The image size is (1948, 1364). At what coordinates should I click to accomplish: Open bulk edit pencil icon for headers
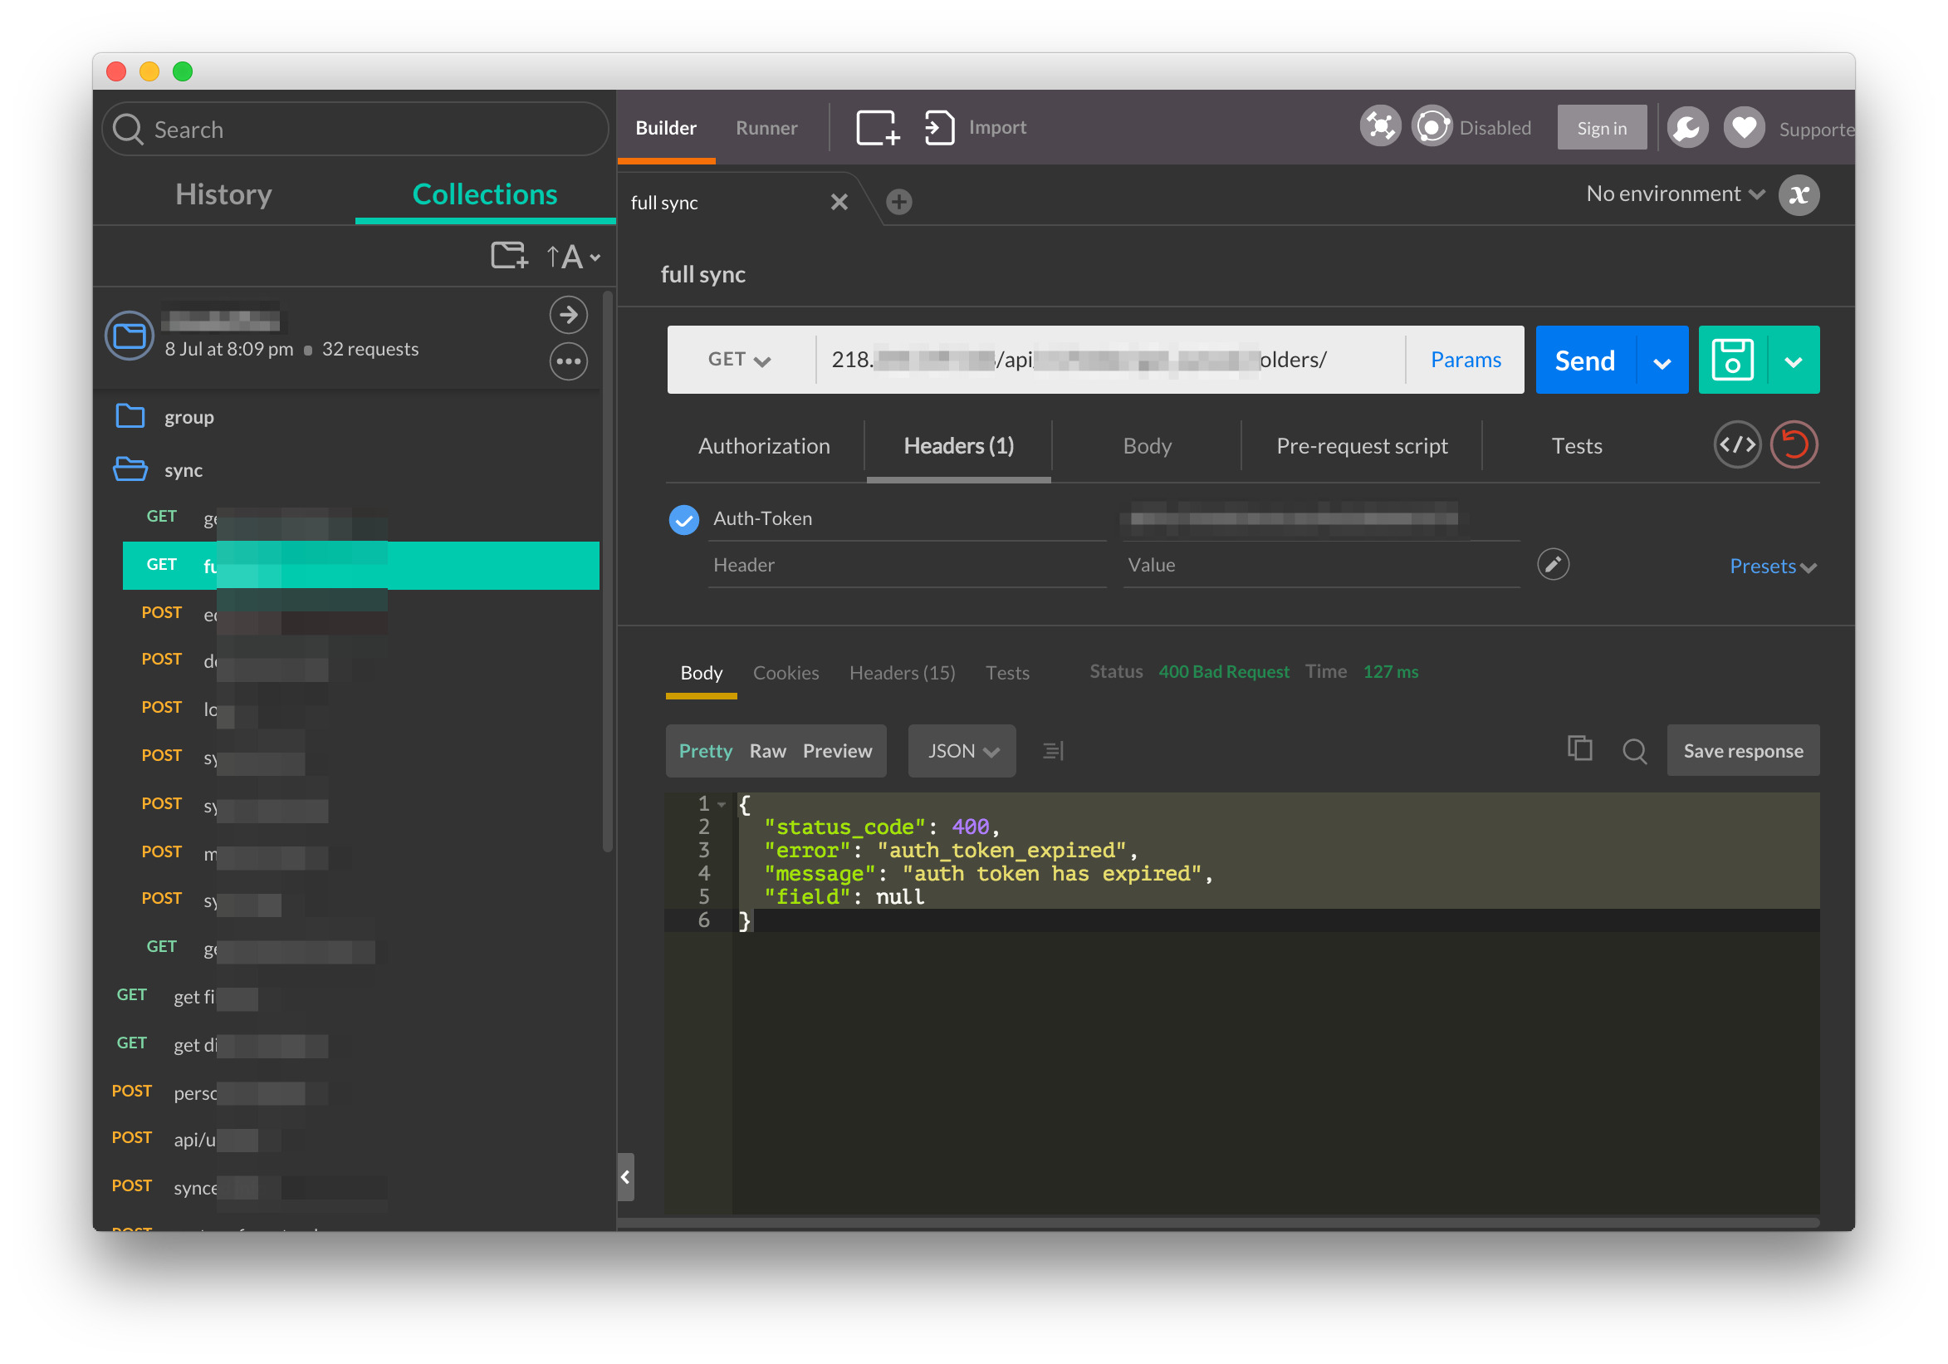1553,564
